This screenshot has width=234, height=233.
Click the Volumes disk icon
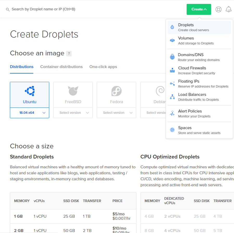172,40
